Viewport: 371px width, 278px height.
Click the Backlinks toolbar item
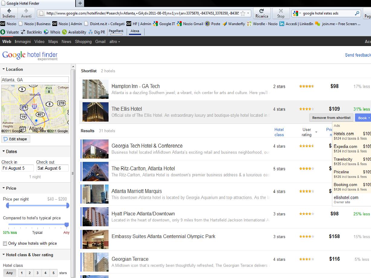31,32
